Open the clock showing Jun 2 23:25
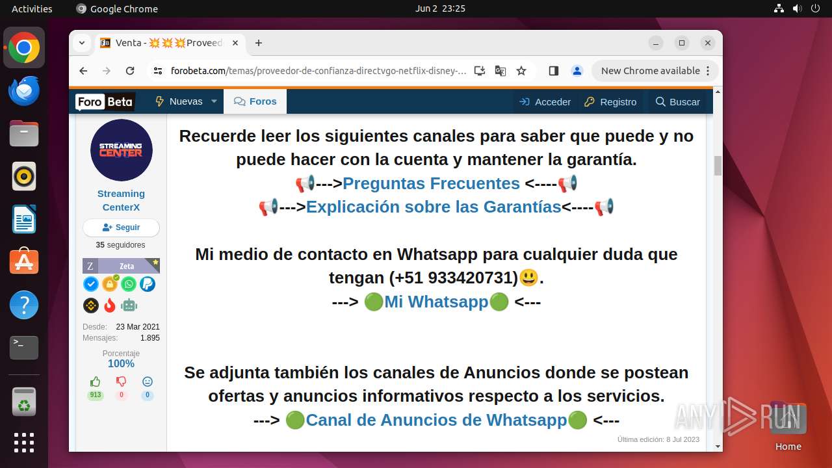 [440, 8]
